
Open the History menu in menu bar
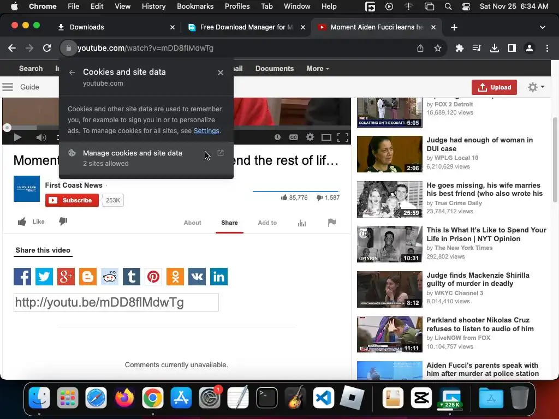(153, 6)
